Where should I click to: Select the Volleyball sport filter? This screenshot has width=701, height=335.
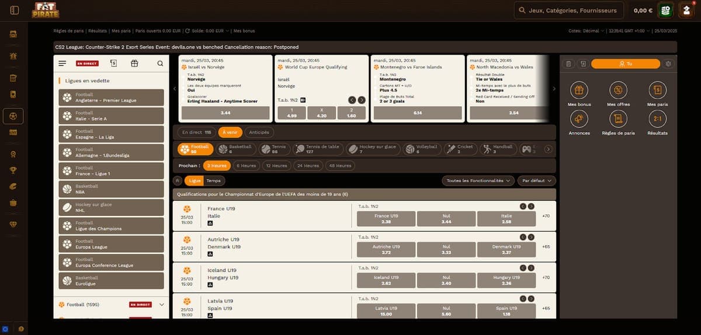click(x=422, y=149)
